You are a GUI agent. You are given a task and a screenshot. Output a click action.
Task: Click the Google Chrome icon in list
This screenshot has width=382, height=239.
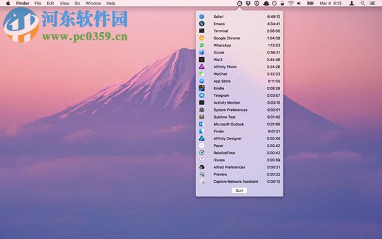(x=202, y=38)
